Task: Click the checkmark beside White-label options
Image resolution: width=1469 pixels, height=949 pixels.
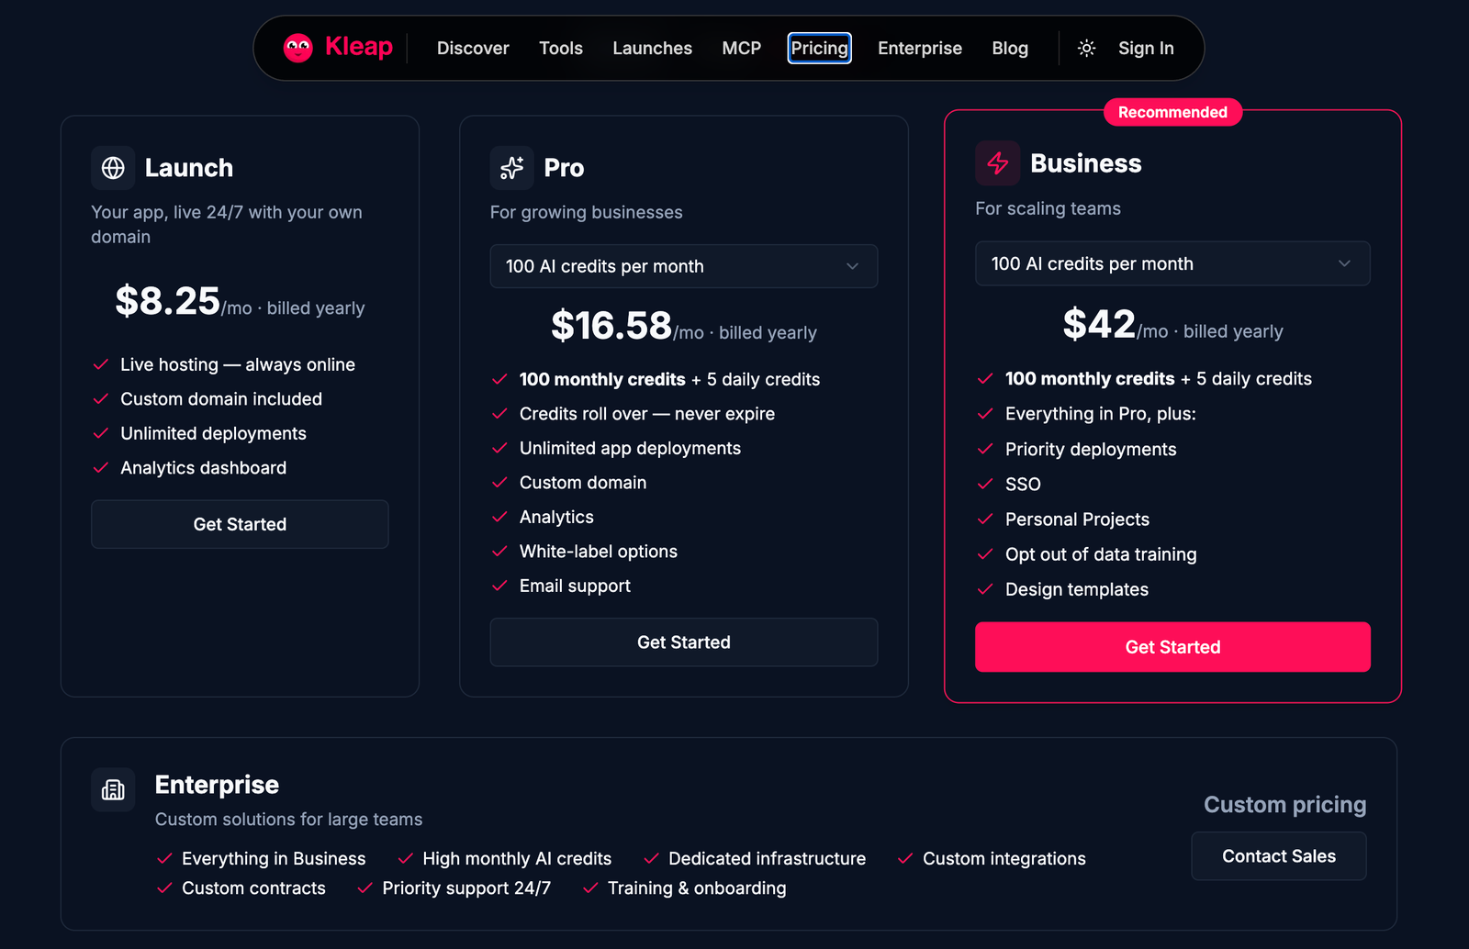Action: coord(499,552)
